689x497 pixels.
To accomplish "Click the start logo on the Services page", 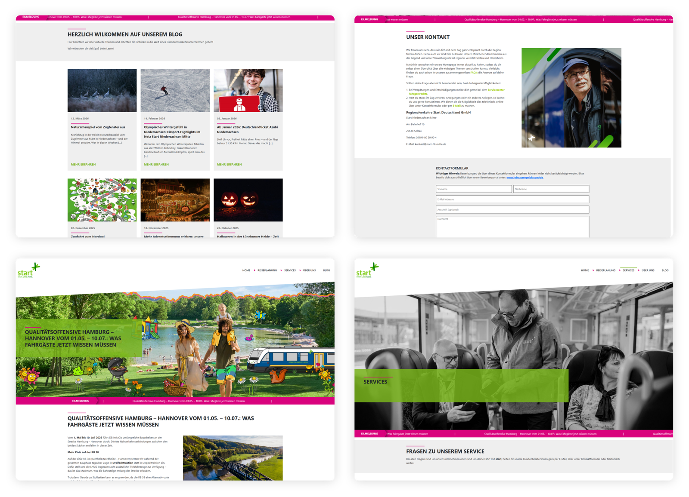I will tap(367, 270).
